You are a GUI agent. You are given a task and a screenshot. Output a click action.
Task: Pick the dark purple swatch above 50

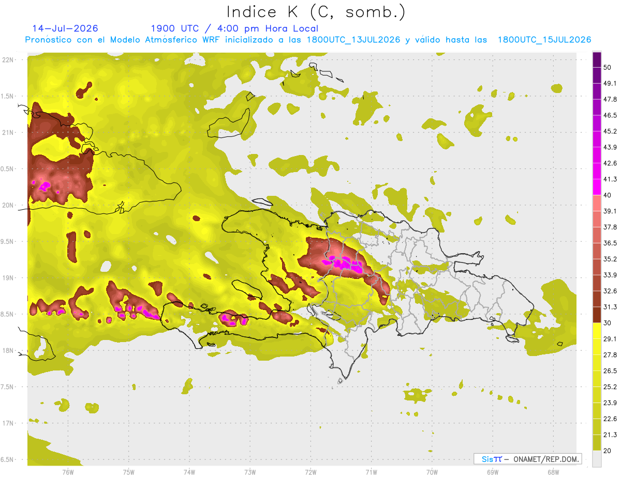click(x=597, y=60)
